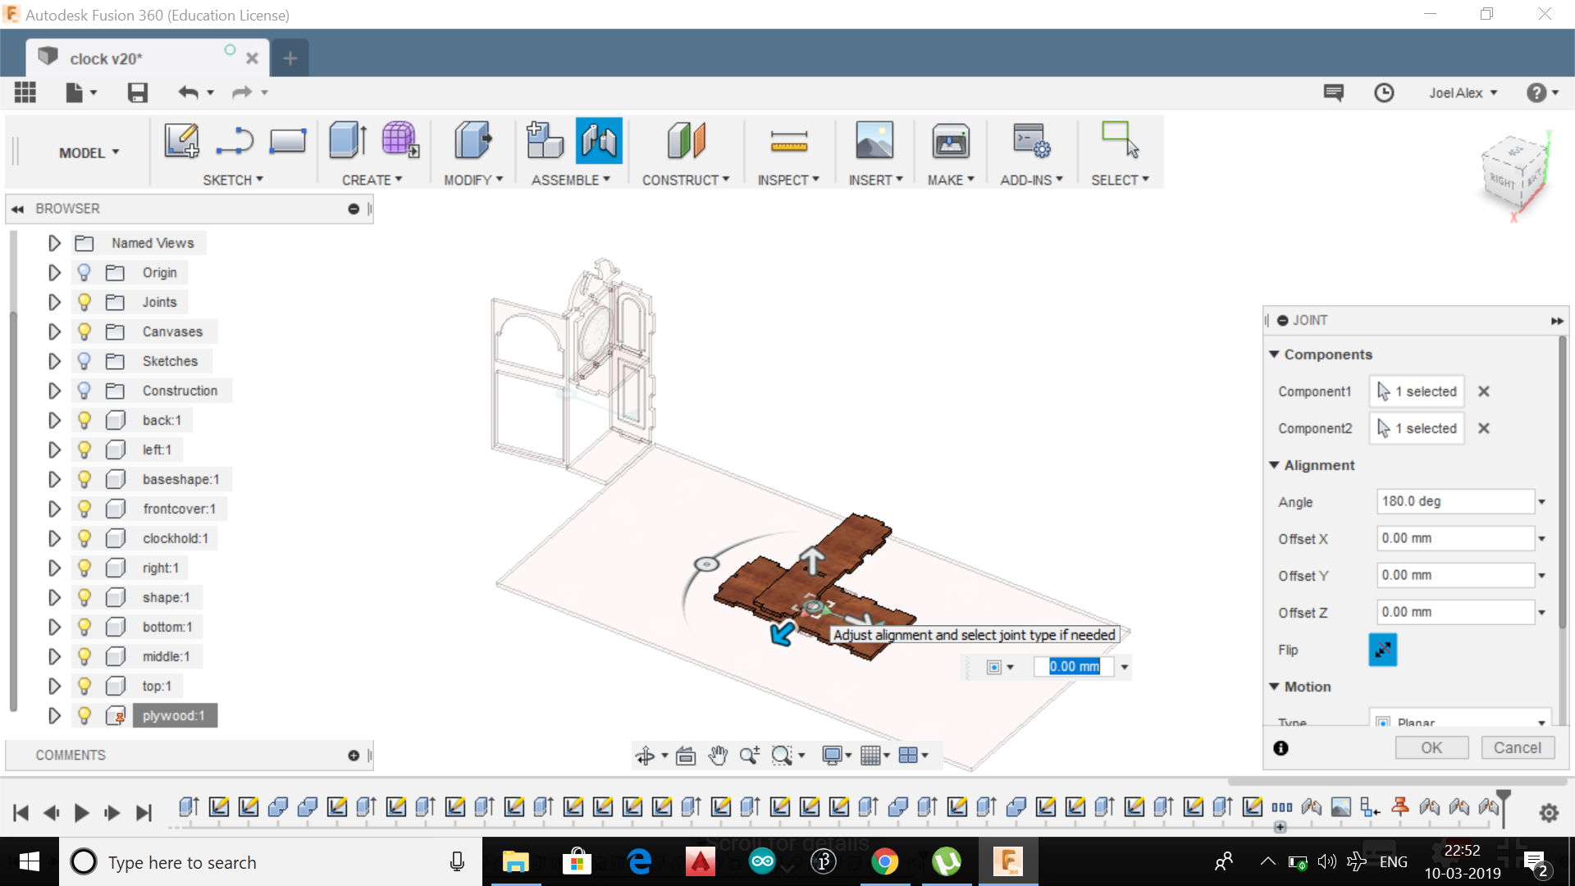Image resolution: width=1575 pixels, height=886 pixels.
Task: Toggle visibility of the back:1 component
Action: (x=84, y=420)
